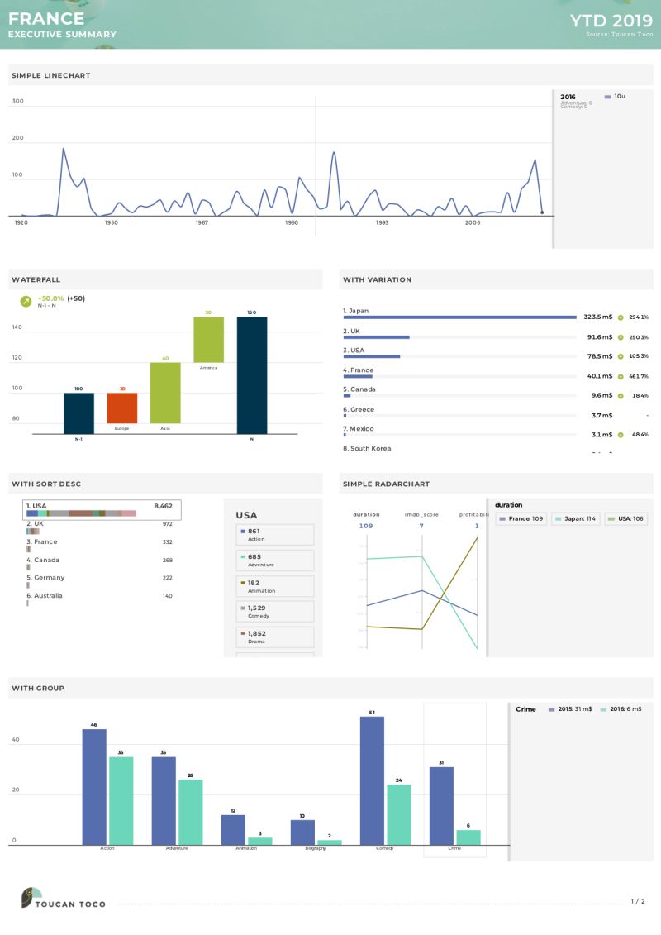
Task: Click the USA legend marker in the radarchart
Action: pos(610,518)
